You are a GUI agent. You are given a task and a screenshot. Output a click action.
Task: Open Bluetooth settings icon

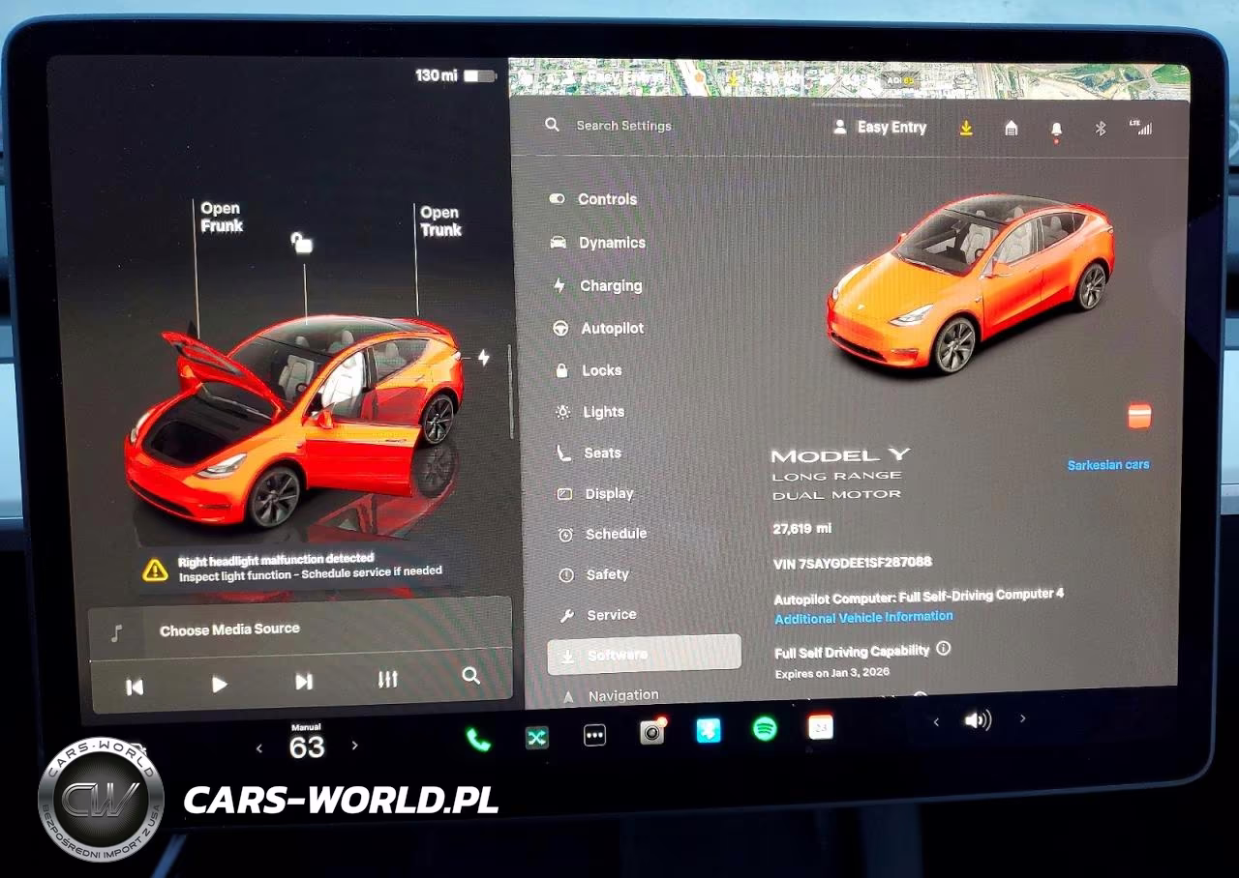(x=1101, y=128)
